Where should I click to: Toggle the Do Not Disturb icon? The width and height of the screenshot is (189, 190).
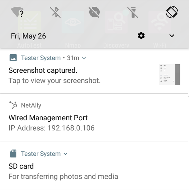tap(94, 12)
